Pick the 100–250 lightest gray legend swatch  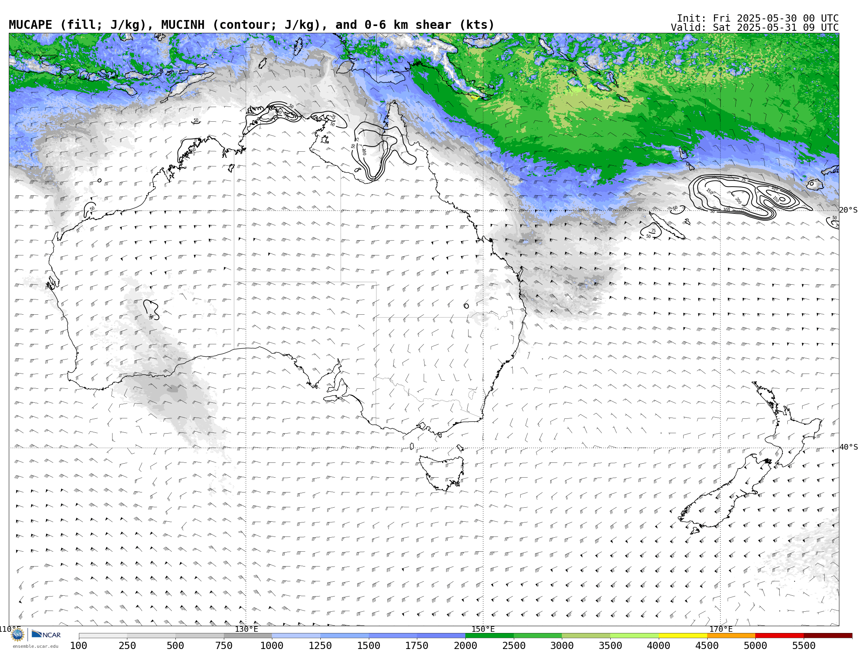(x=103, y=636)
